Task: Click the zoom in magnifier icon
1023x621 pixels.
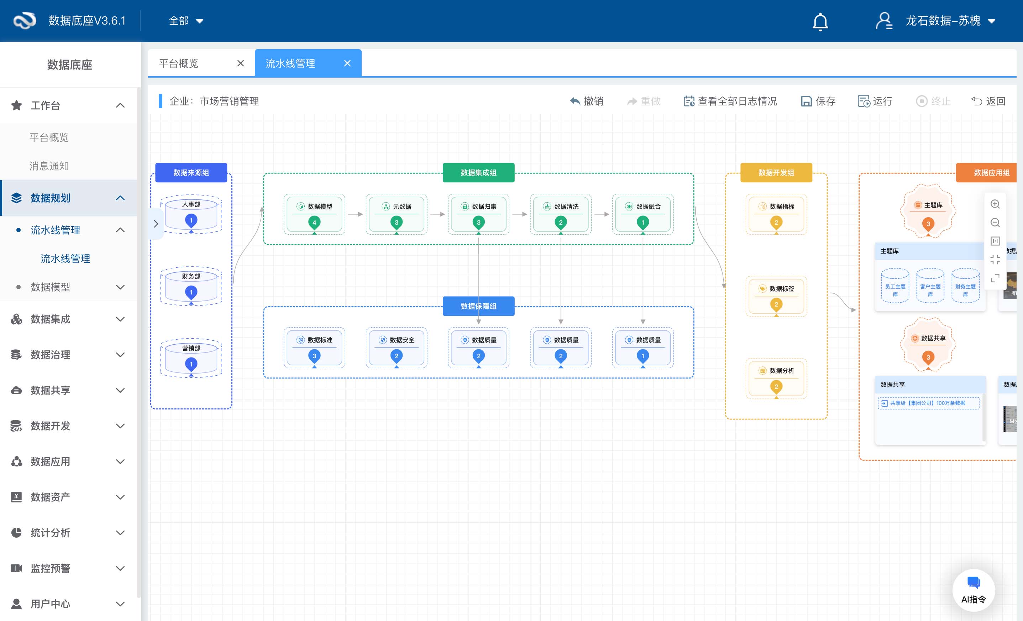Action: coord(995,204)
